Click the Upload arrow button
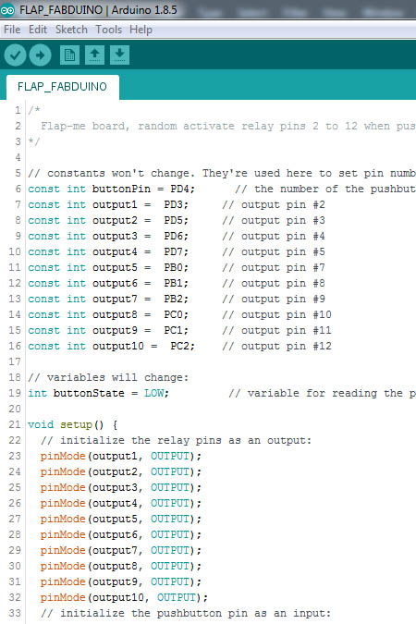This screenshot has height=624, width=416. (40, 55)
